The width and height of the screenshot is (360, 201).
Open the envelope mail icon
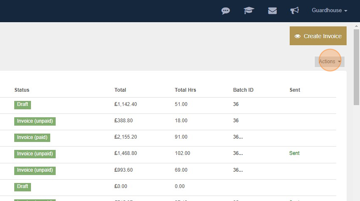pos(272,10)
